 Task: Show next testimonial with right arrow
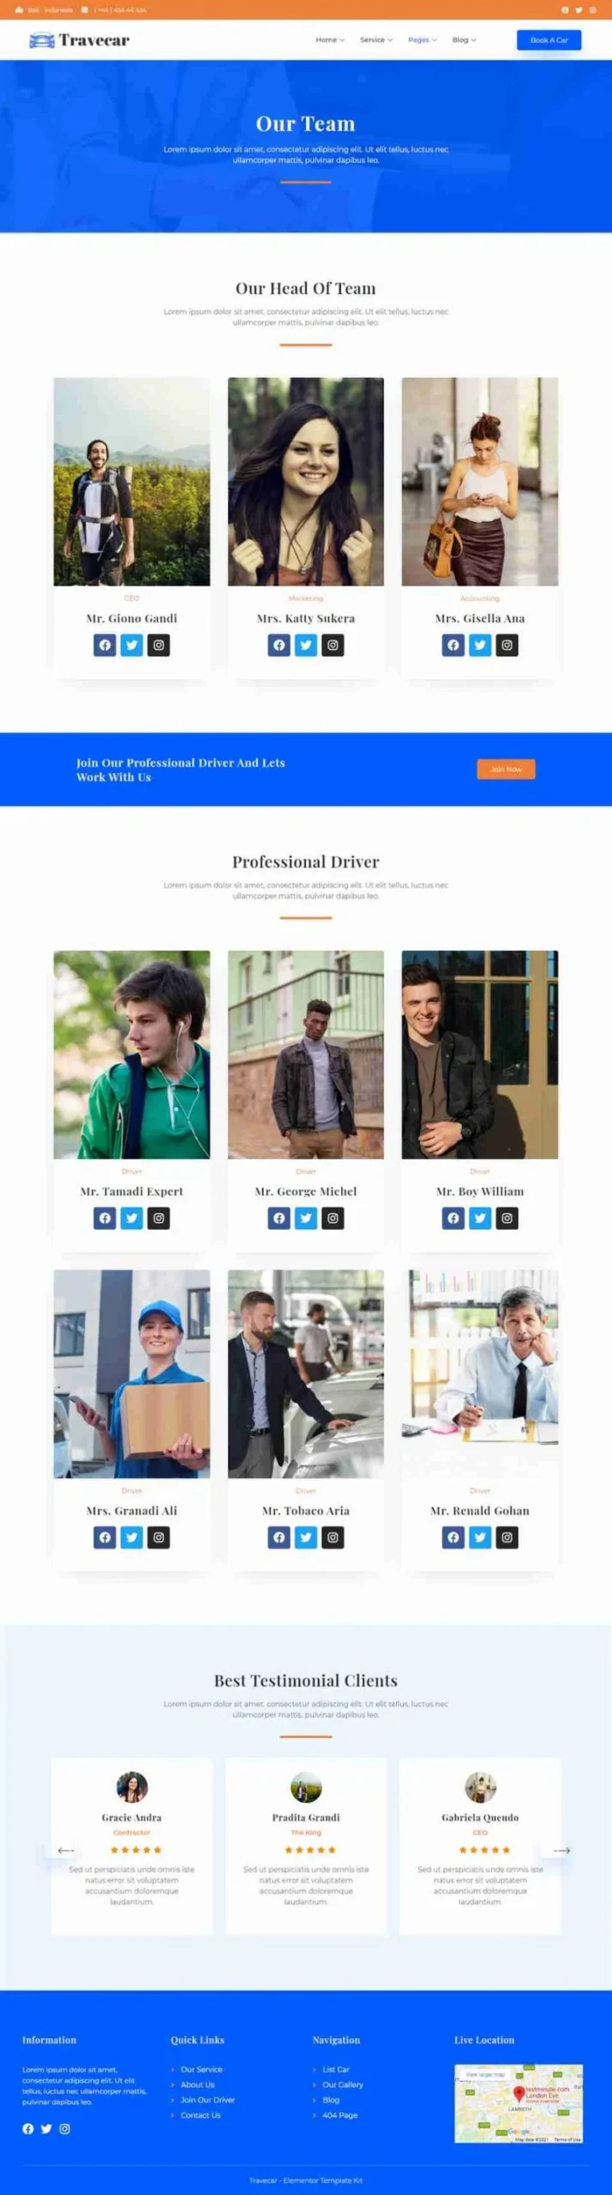pyautogui.click(x=561, y=1849)
